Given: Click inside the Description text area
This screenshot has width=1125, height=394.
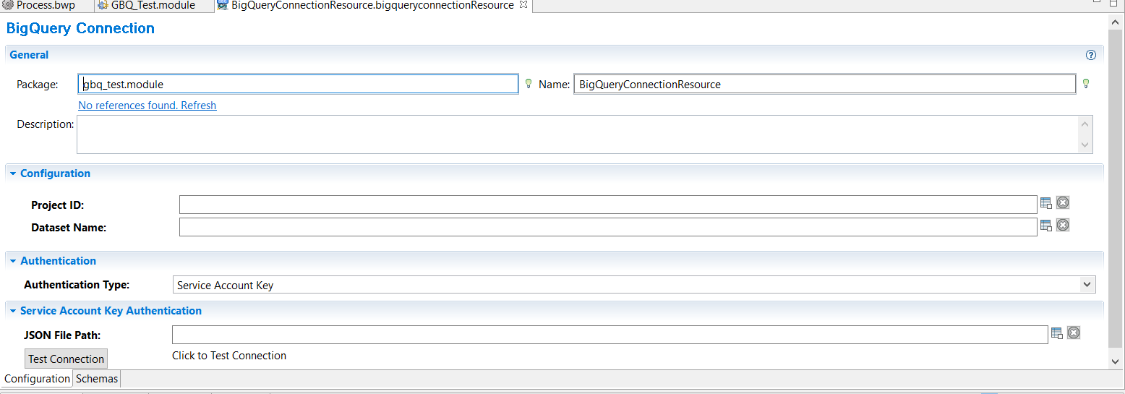Looking at the screenshot, I should pos(578,134).
